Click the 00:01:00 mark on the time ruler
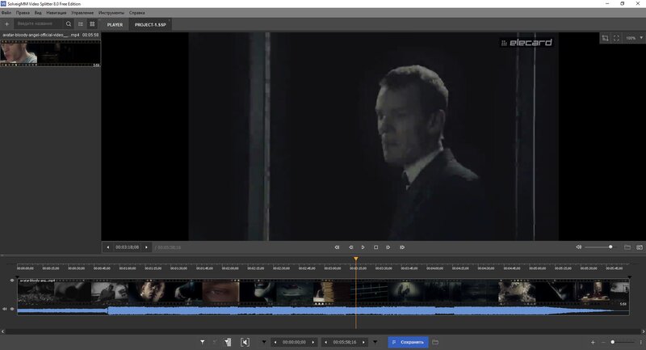Viewport: 646px width, 350px height. [128, 268]
